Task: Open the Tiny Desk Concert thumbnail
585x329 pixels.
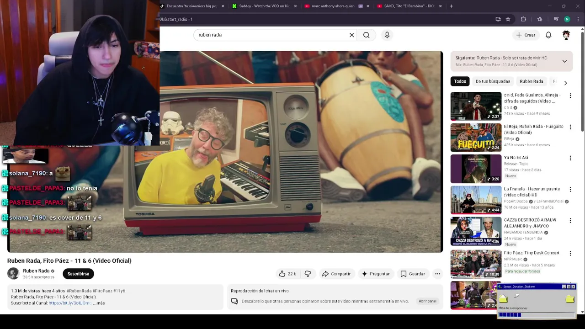Action: click(x=476, y=264)
